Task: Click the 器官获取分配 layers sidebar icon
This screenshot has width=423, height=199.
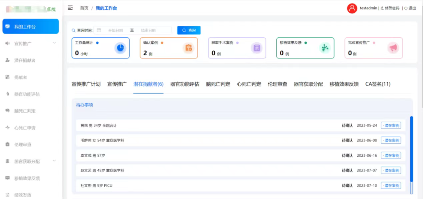Action: (7, 161)
